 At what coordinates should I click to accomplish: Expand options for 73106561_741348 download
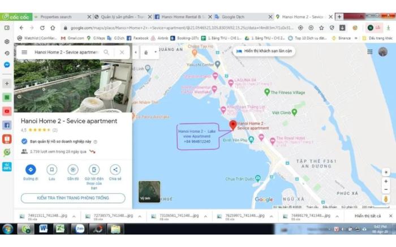pos(205,216)
